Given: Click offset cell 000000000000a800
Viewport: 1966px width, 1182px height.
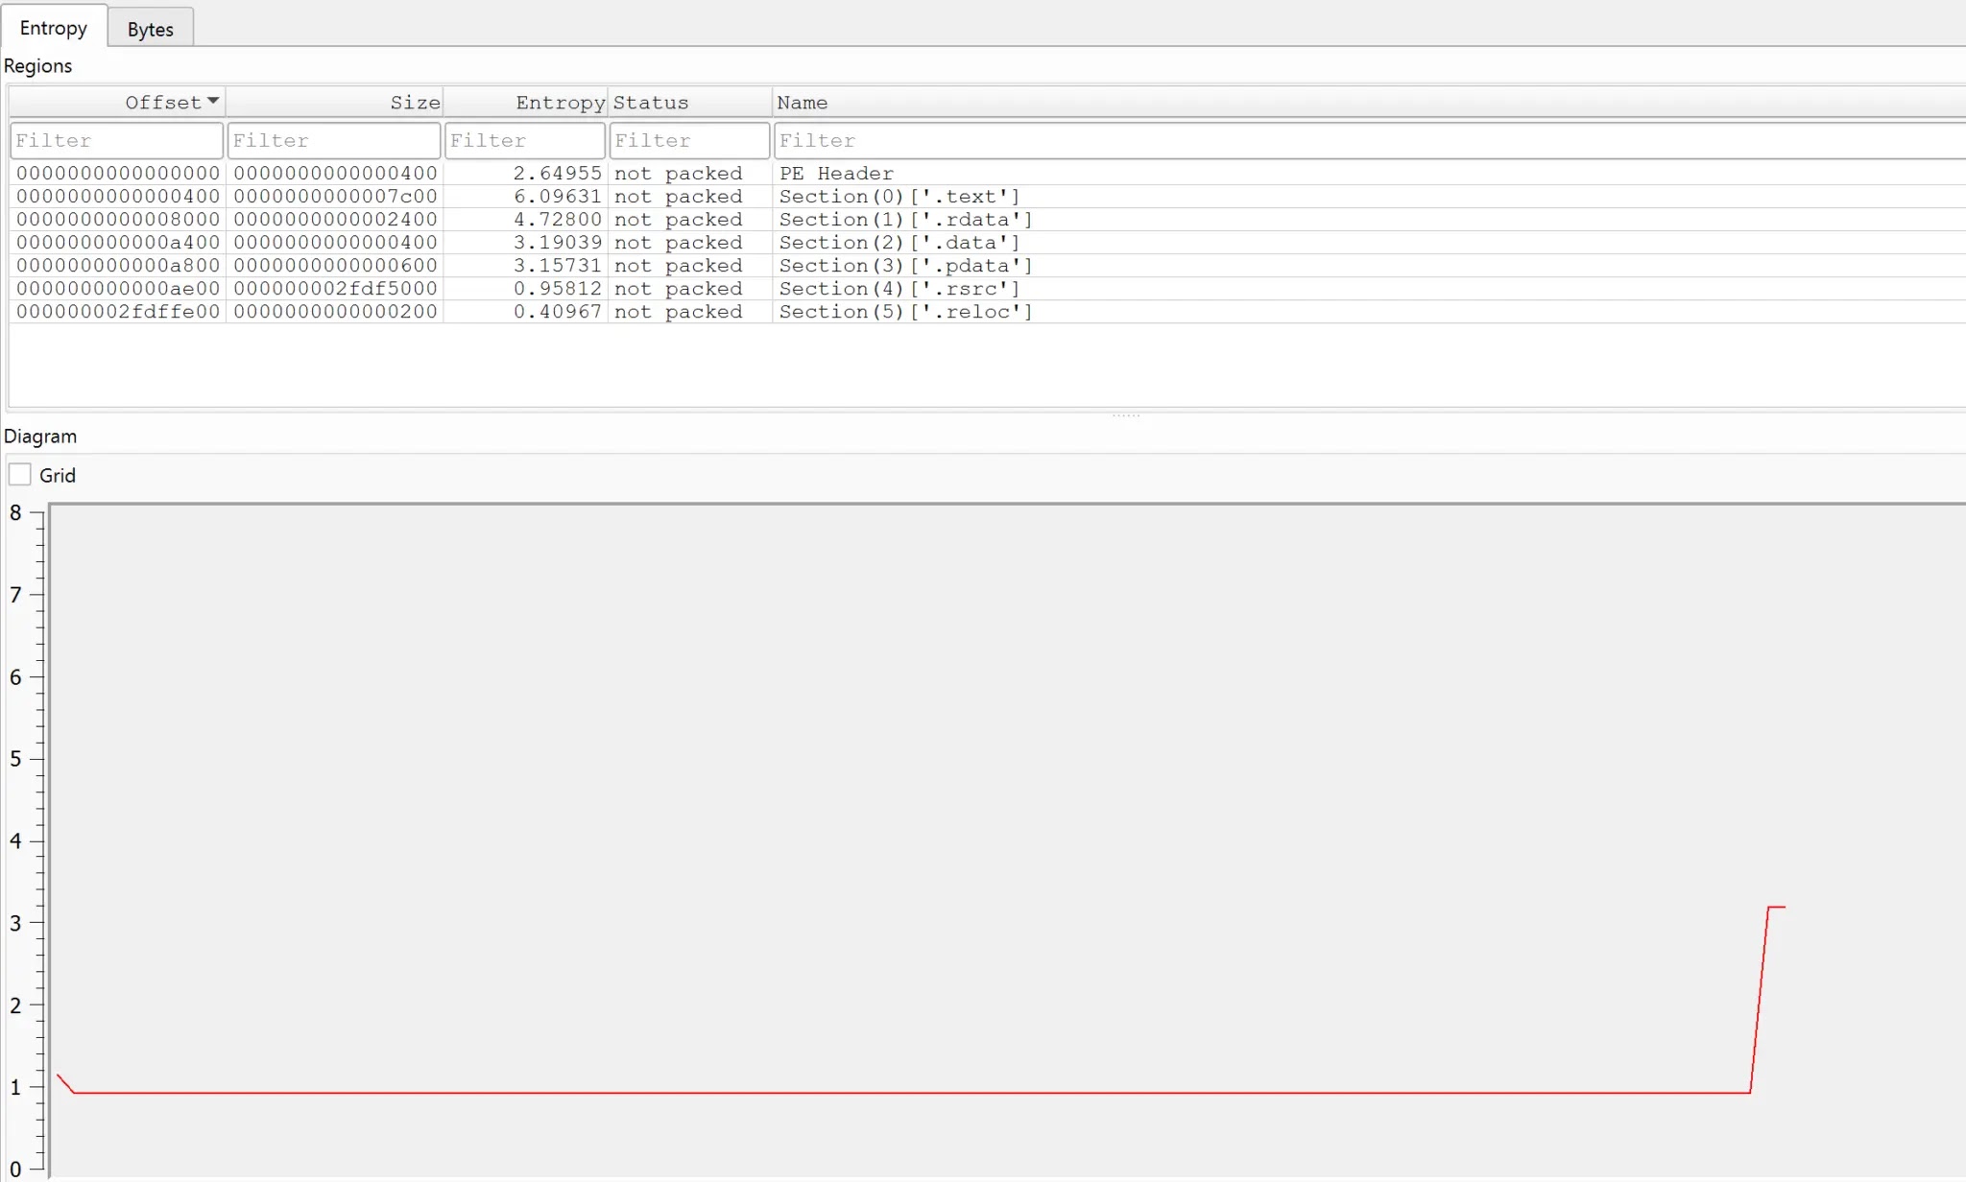Looking at the screenshot, I should [x=118, y=266].
